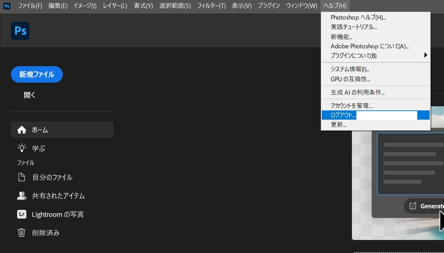Open the プラグイン menu
This screenshot has width=444, height=253.
pos(269,6)
